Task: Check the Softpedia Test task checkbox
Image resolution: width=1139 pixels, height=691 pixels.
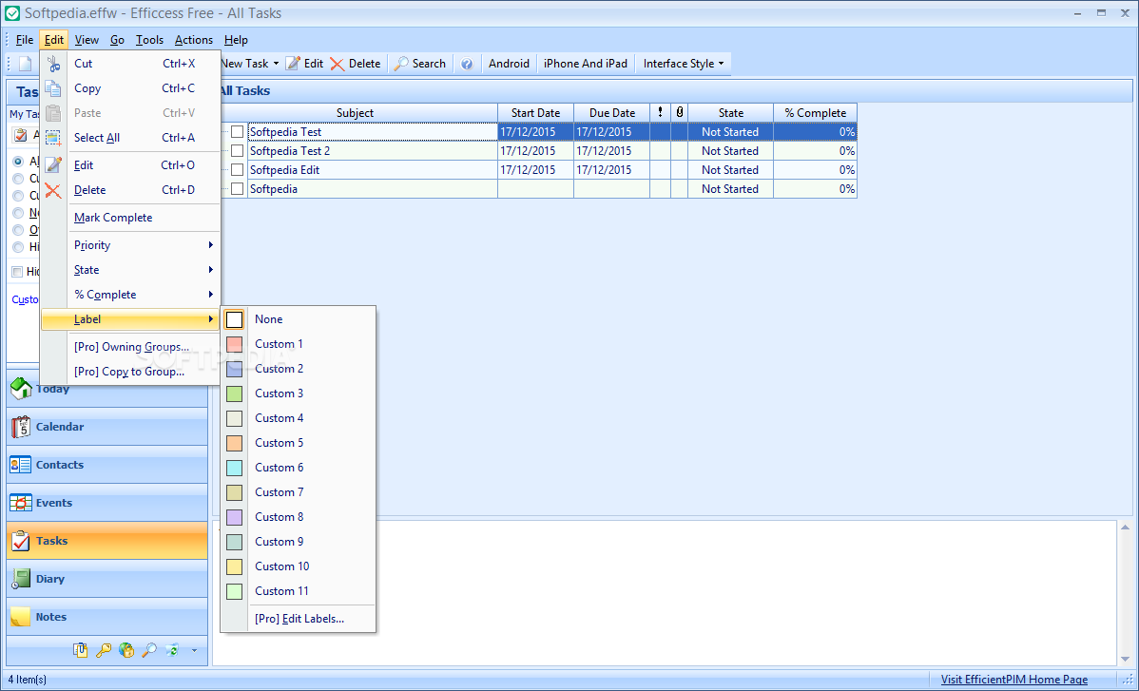Action: tap(238, 132)
